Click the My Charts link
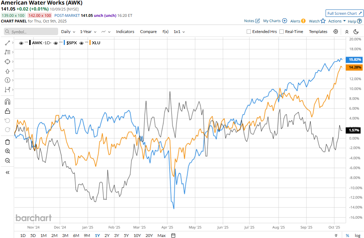This screenshot has width=364, height=238. click(272, 21)
